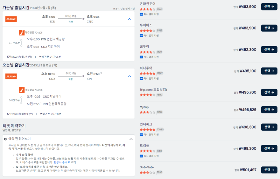This screenshot has width=280, height=179.
Task: Collapse the 예약 전 읽어보기 section
Action: 131,139
